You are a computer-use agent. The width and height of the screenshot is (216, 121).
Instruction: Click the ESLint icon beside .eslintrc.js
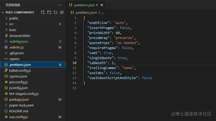tap(6, 47)
